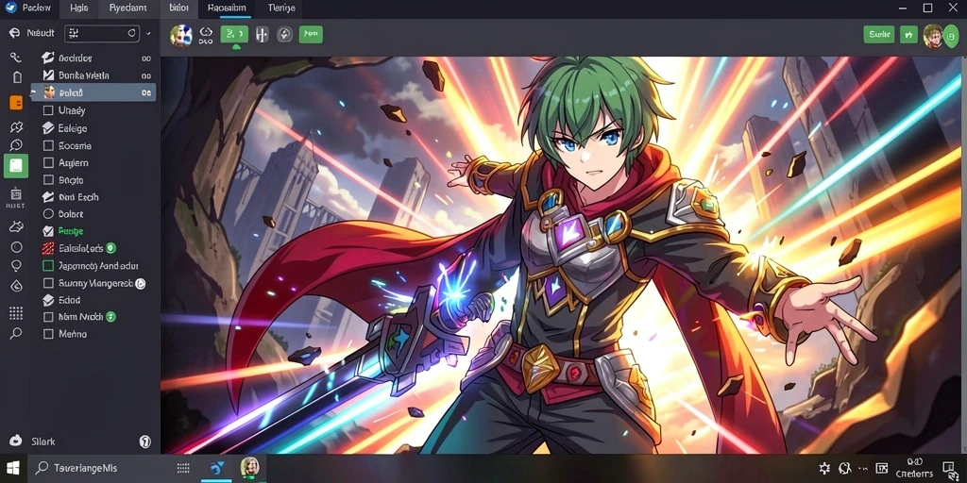The width and height of the screenshot is (967, 483).
Task: Click the green Sarle button
Action: [879, 35]
